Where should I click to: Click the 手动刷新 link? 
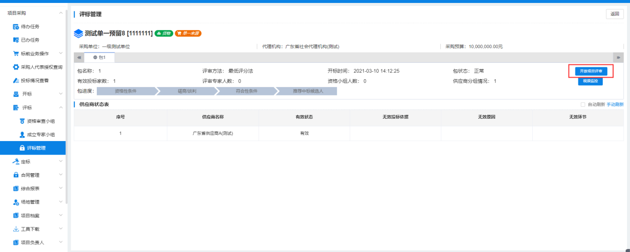(x=615, y=104)
